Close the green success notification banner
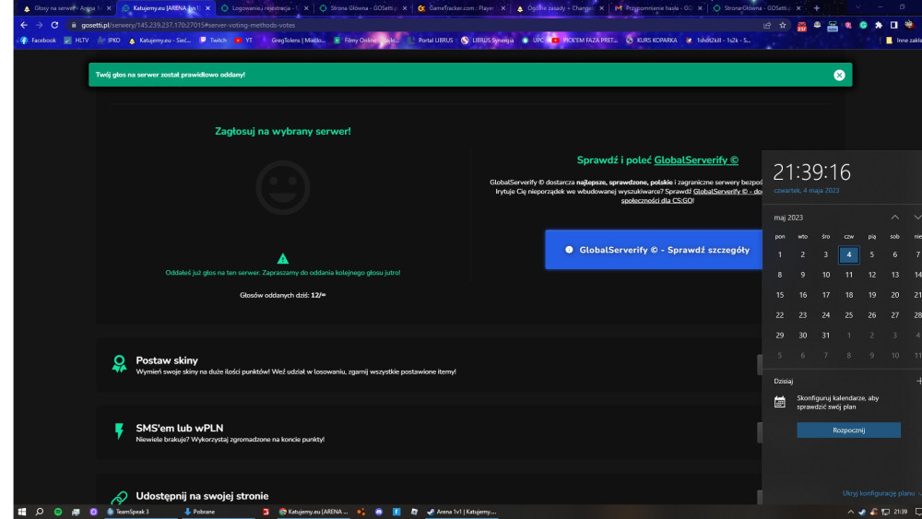The image size is (922, 519). 839,76
